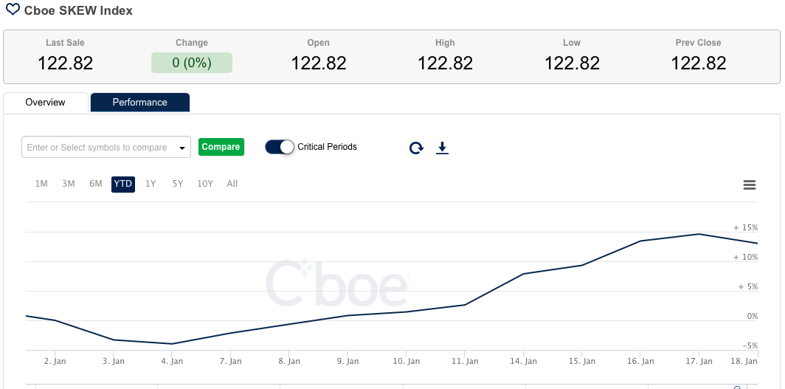Toggle the Critical Periods switch
Screen dimensions: 785x389
pyautogui.click(x=280, y=147)
